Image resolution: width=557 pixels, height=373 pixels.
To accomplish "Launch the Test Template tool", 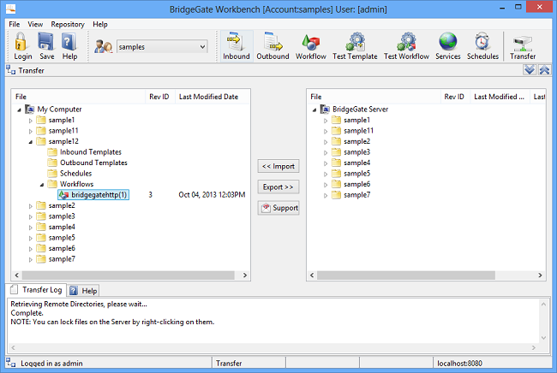I will [x=354, y=46].
